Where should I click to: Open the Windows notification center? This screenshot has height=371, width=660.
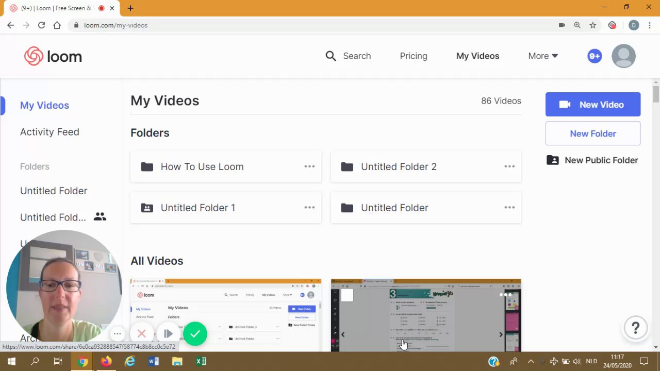point(644,361)
